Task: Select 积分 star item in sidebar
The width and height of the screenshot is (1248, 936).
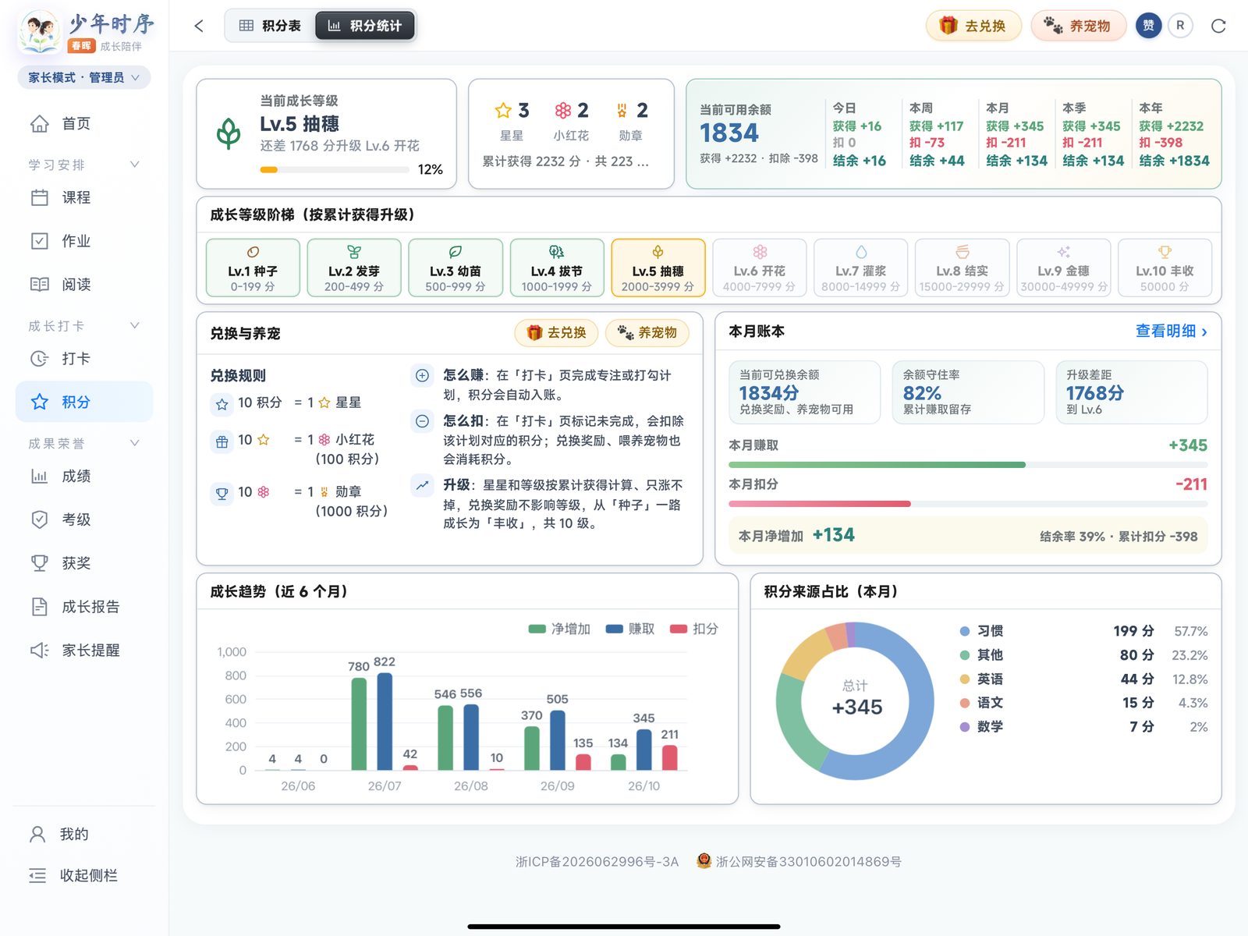Action: click(x=84, y=402)
